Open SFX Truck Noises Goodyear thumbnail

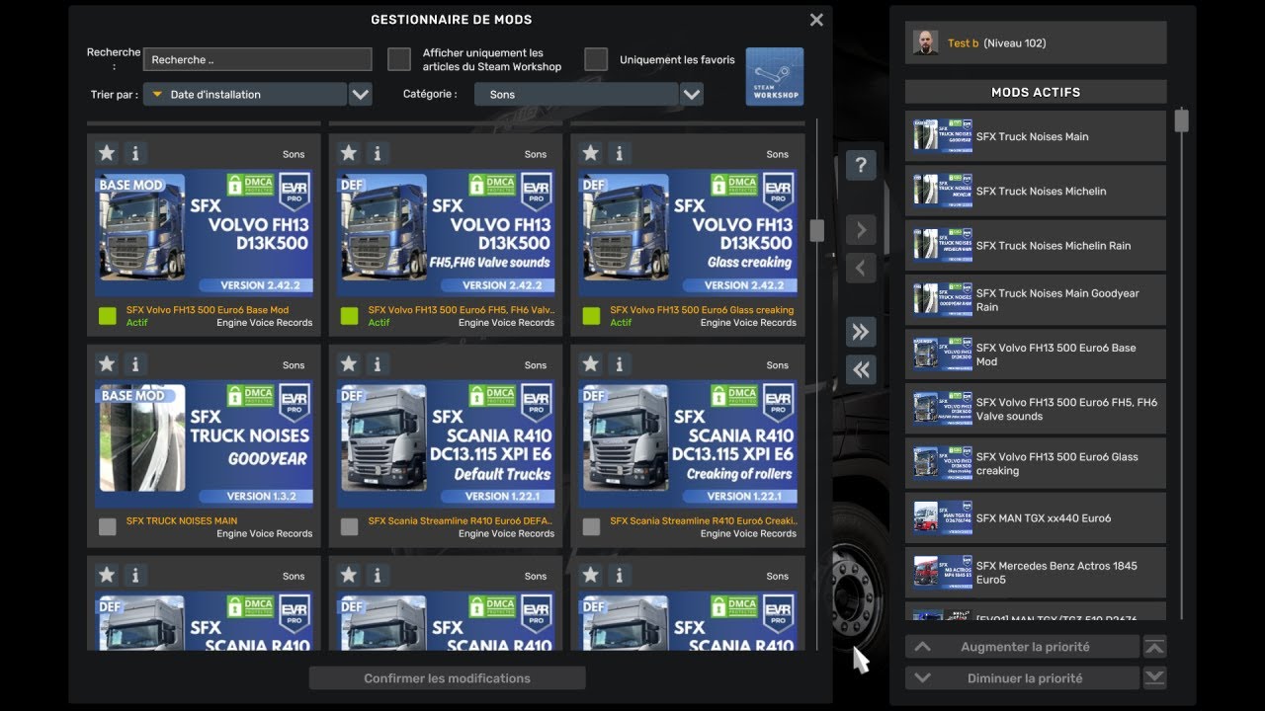click(204, 445)
